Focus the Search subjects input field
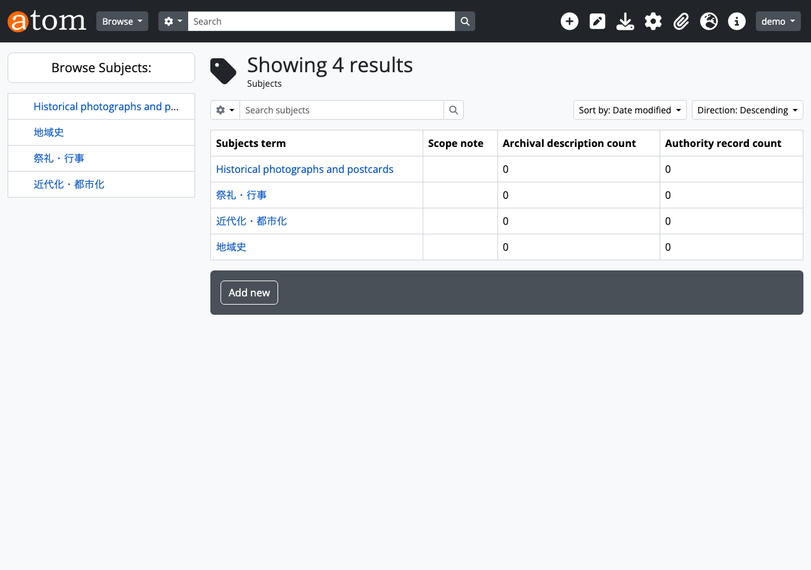The image size is (811, 570). (x=342, y=110)
